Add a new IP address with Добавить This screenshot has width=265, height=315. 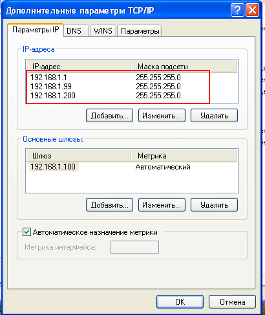click(x=109, y=116)
